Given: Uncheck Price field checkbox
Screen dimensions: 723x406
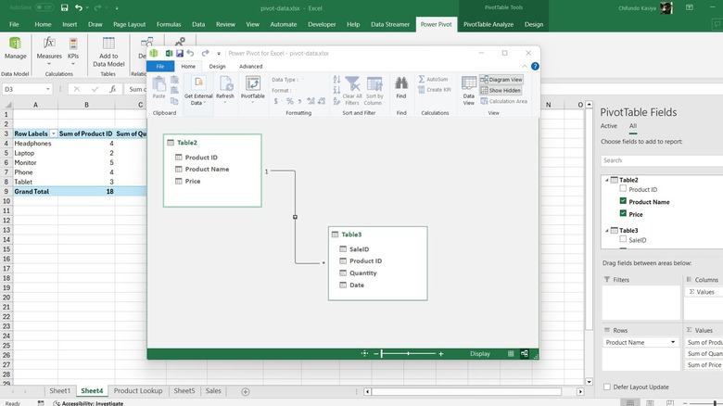Looking at the screenshot, I should click(623, 213).
